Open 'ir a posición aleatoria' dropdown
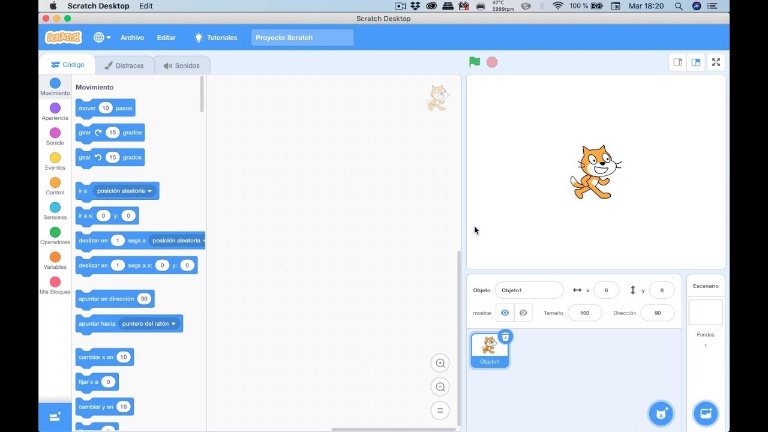This screenshot has height=432, width=768. 125,191
